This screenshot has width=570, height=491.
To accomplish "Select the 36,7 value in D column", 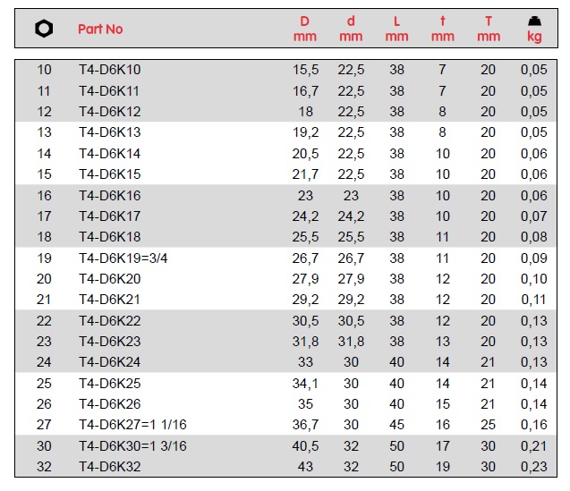I will pyautogui.click(x=306, y=425).
